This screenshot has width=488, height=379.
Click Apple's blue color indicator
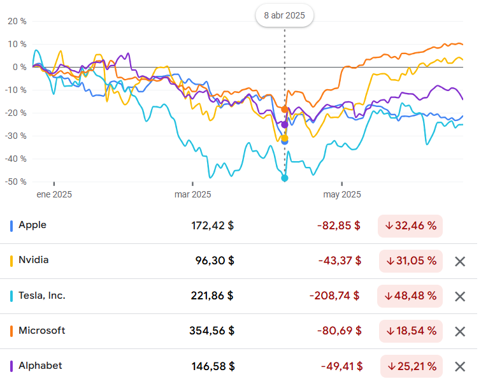click(x=12, y=225)
